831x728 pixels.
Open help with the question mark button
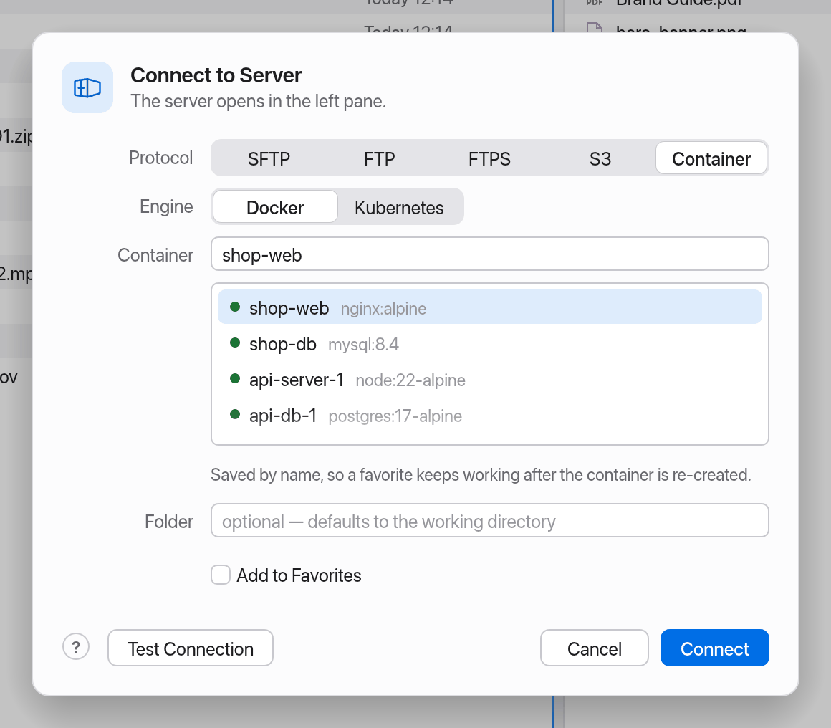tap(76, 647)
